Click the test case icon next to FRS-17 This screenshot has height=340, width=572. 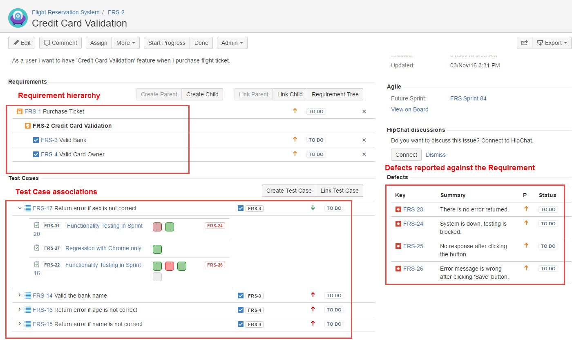28,208
